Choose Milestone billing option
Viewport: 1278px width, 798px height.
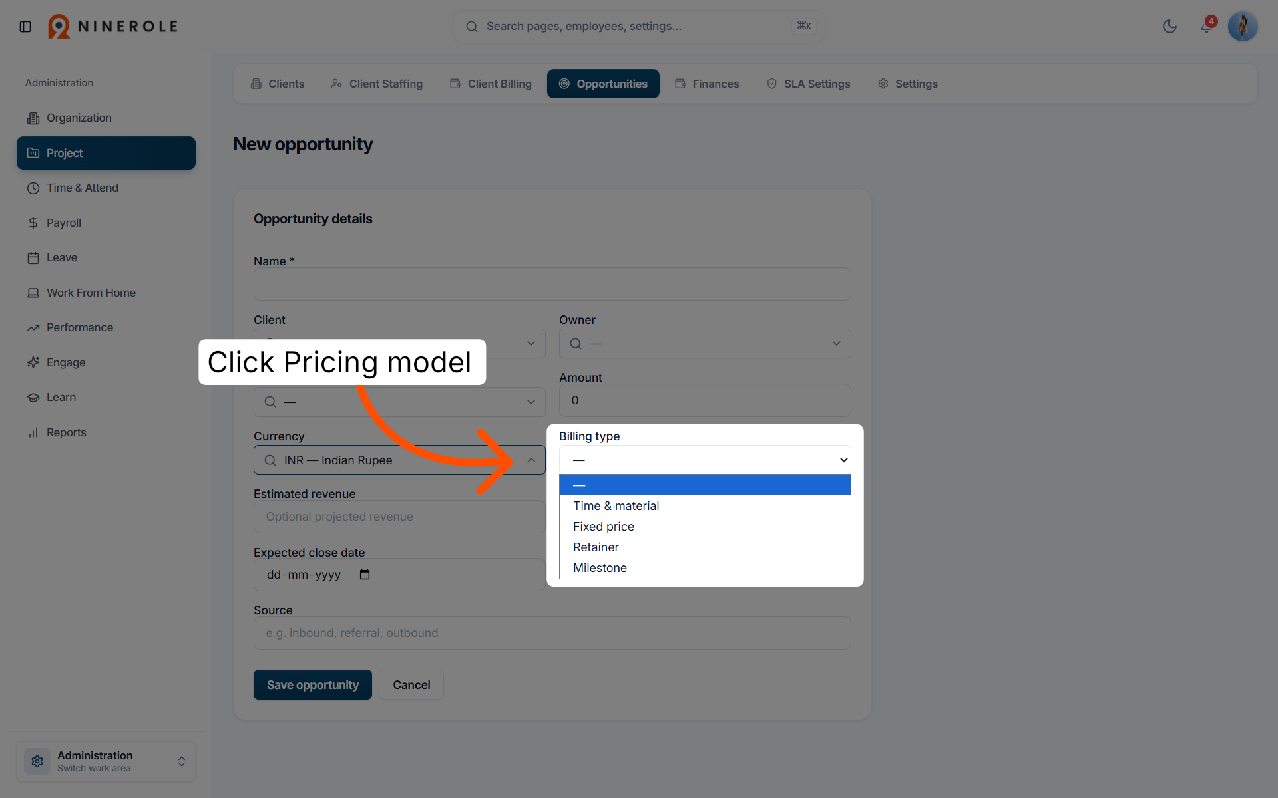pyautogui.click(x=705, y=568)
